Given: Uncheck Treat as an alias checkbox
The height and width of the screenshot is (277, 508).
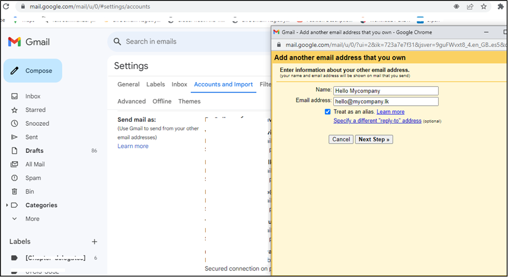Looking at the screenshot, I should pyautogui.click(x=328, y=112).
